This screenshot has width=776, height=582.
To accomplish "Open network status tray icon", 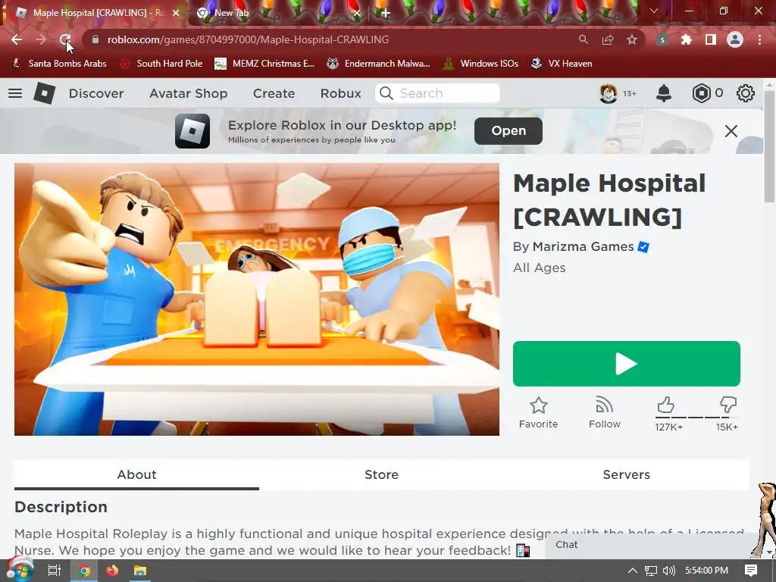I will click(651, 571).
